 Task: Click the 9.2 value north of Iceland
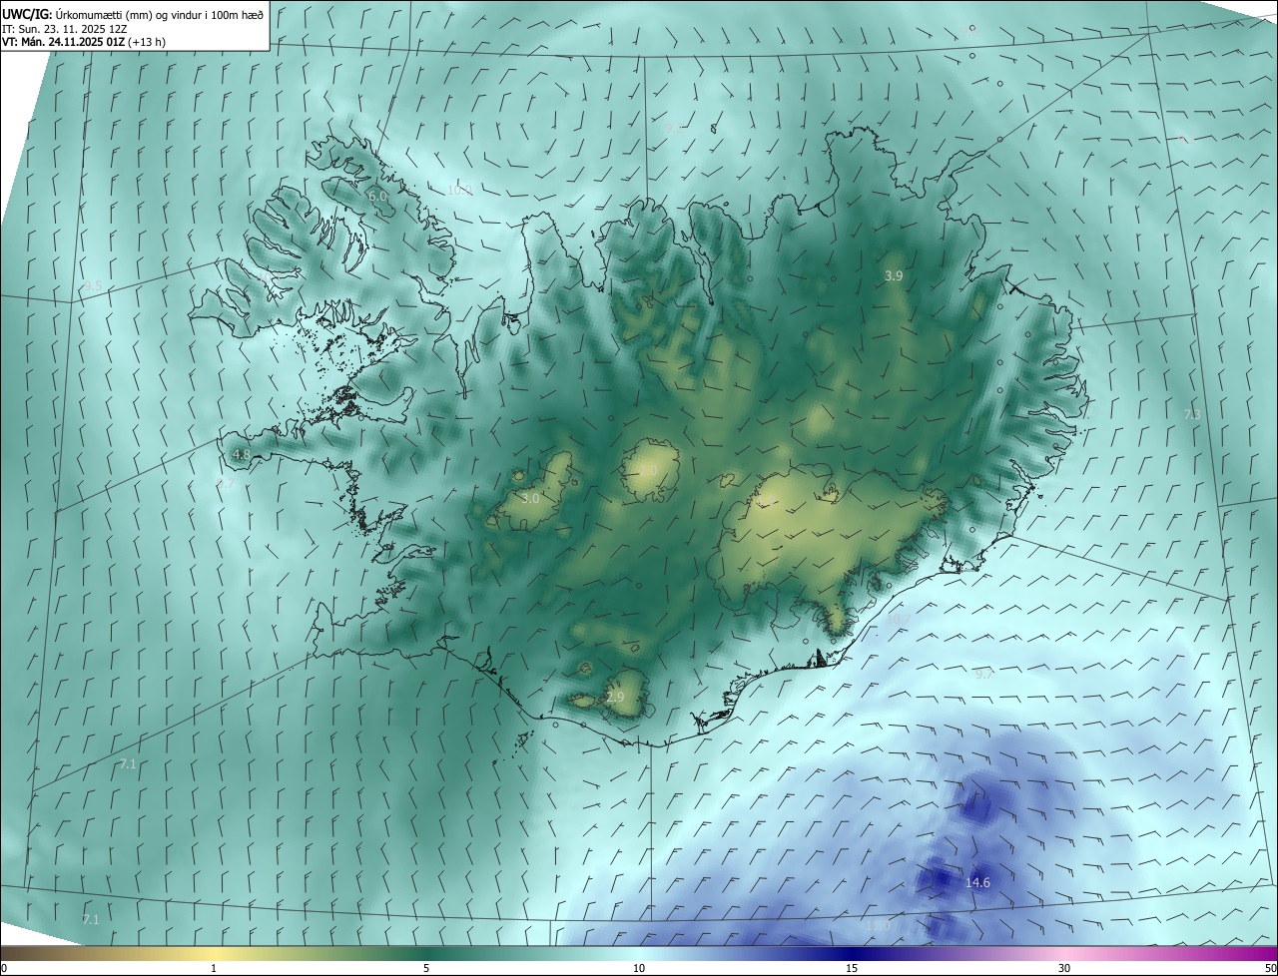click(675, 129)
